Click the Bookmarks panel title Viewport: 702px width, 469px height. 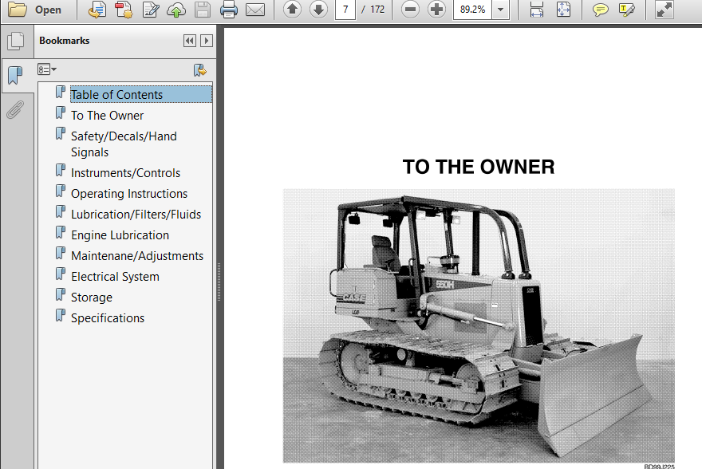64,41
